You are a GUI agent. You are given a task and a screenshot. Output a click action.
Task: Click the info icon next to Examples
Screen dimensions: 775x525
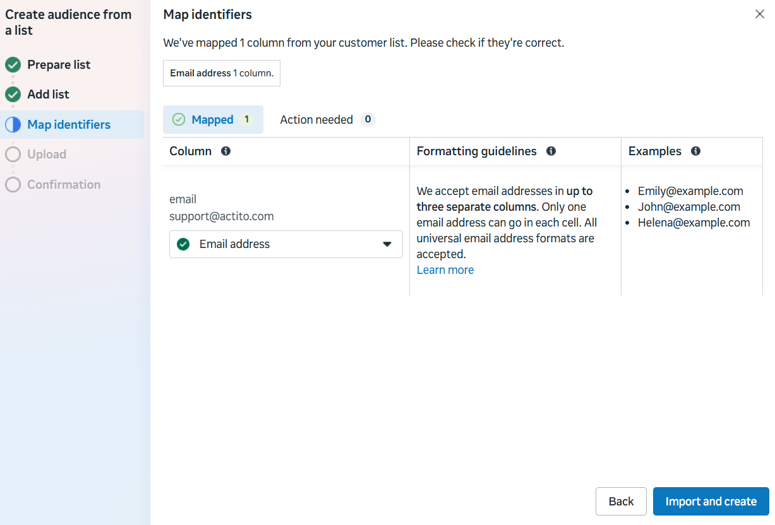click(x=695, y=151)
